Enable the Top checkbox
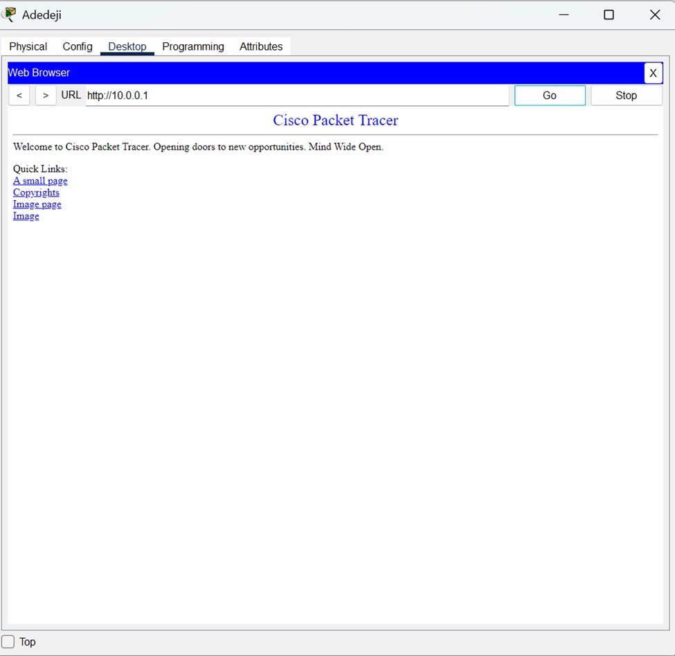This screenshot has height=656, width=675. point(8,641)
